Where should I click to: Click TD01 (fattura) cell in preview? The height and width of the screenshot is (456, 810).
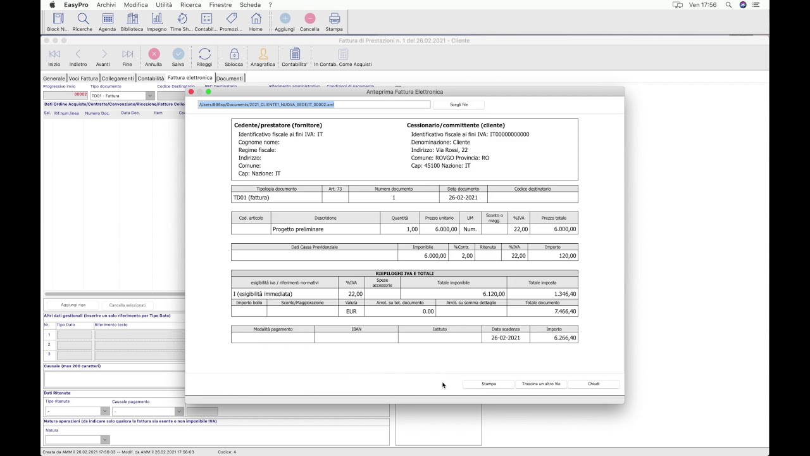pos(277,198)
